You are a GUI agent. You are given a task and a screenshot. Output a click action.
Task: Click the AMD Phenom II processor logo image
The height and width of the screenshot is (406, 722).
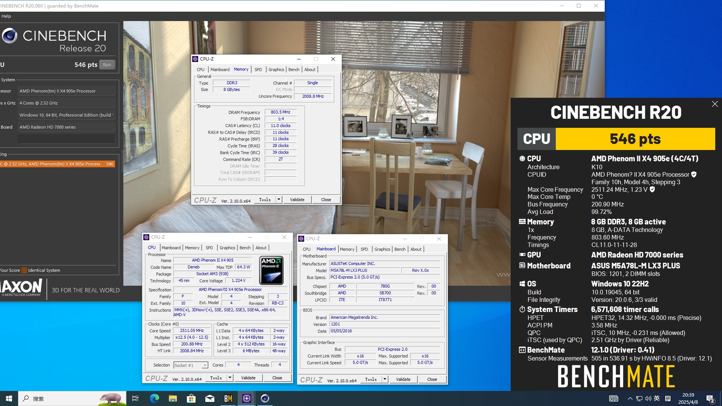(x=271, y=270)
